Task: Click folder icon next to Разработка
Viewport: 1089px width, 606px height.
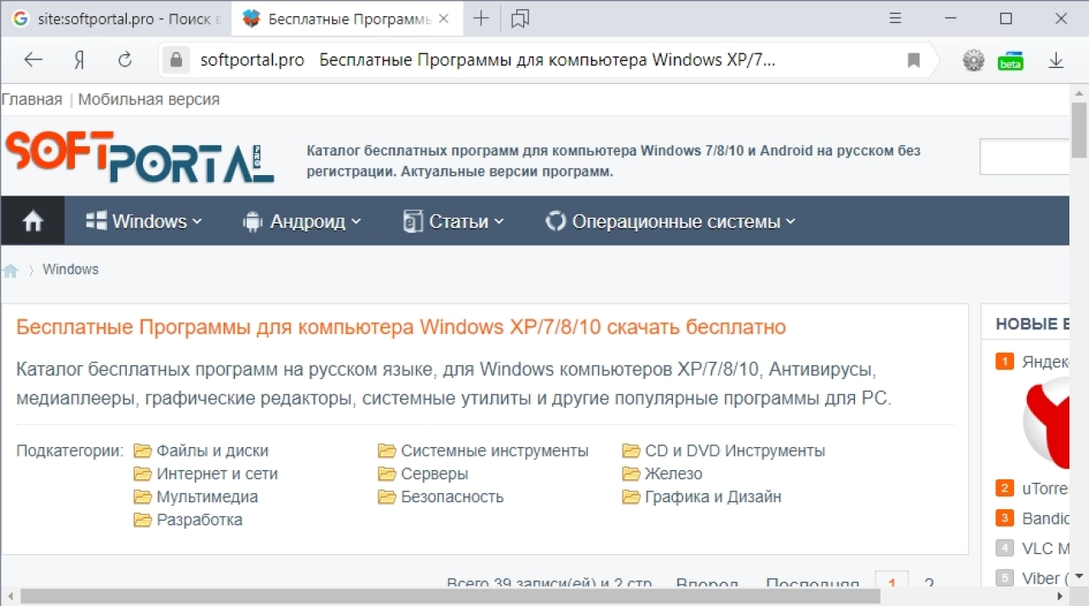Action: [142, 519]
